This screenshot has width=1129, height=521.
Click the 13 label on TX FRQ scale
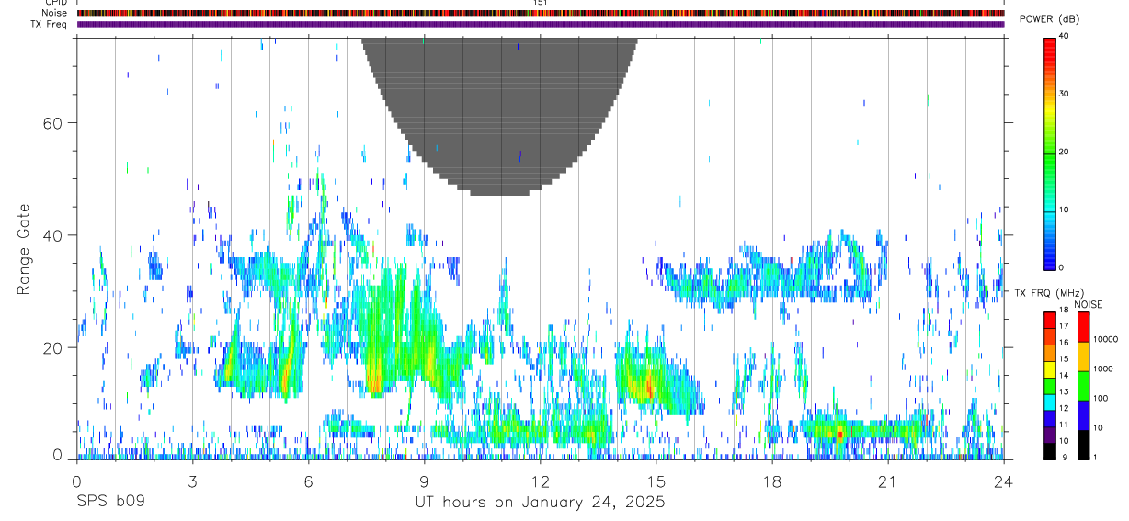tap(1064, 392)
